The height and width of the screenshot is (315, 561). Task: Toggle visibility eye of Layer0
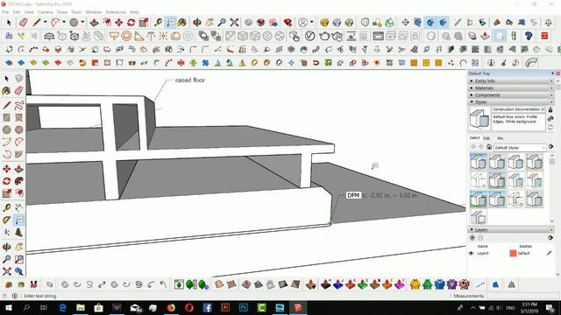pyautogui.click(x=472, y=253)
